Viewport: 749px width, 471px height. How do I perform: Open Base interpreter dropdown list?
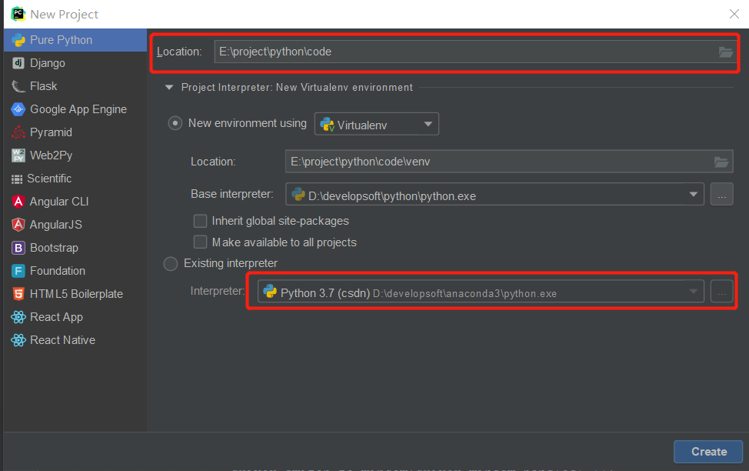coord(495,194)
